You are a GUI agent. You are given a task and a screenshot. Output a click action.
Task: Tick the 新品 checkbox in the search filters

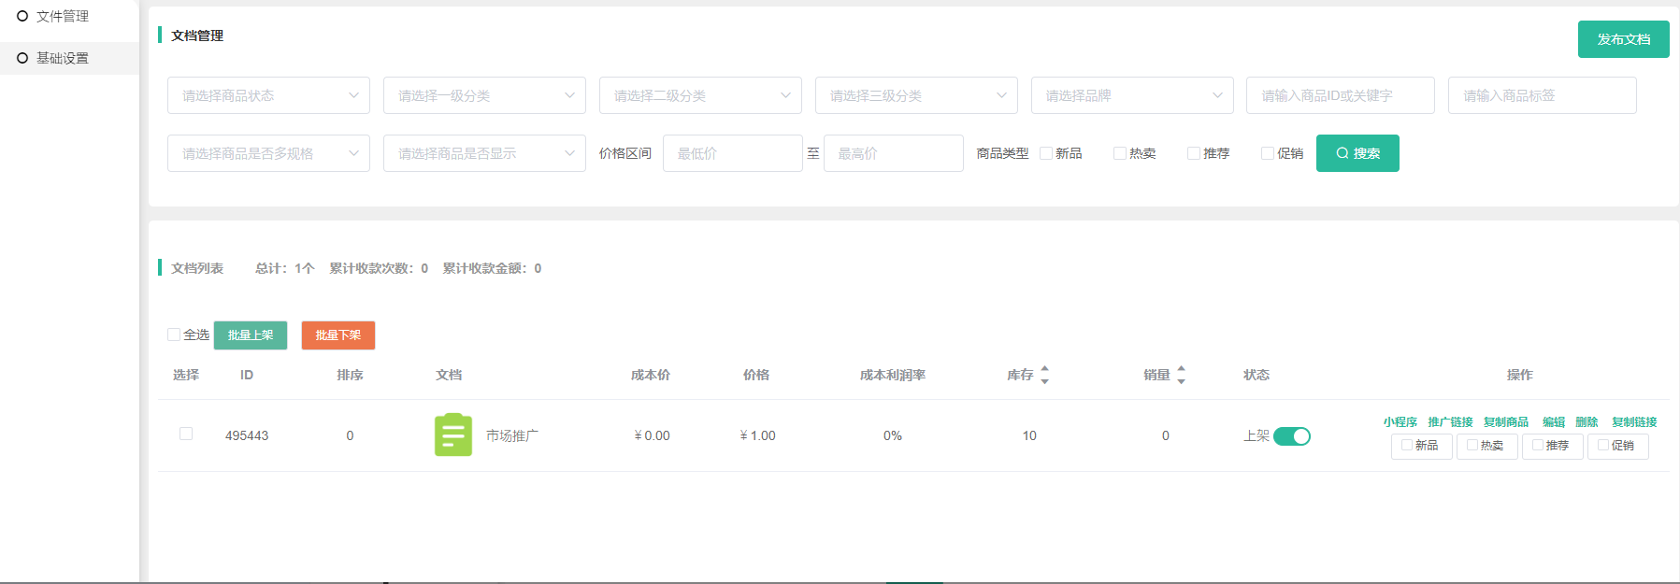click(x=1046, y=153)
